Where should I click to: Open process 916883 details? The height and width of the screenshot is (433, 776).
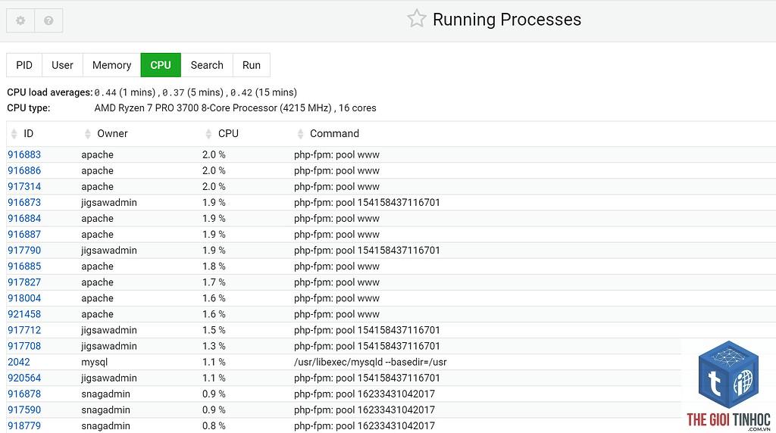pyautogui.click(x=24, y=154)
